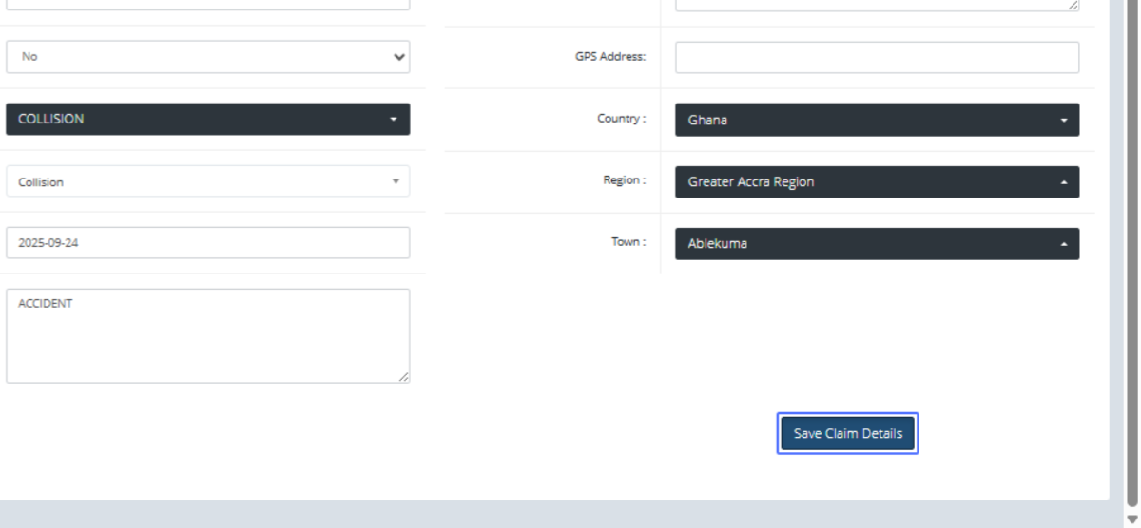Click into the GPS Address input
Image resolution: width=1141 pixels, height=528 pixels.
[877, 57]
